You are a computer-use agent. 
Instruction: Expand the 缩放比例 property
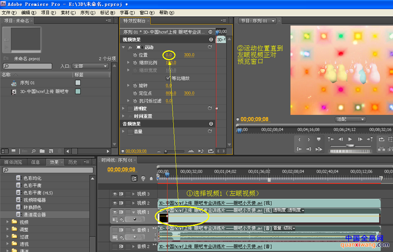128,63
